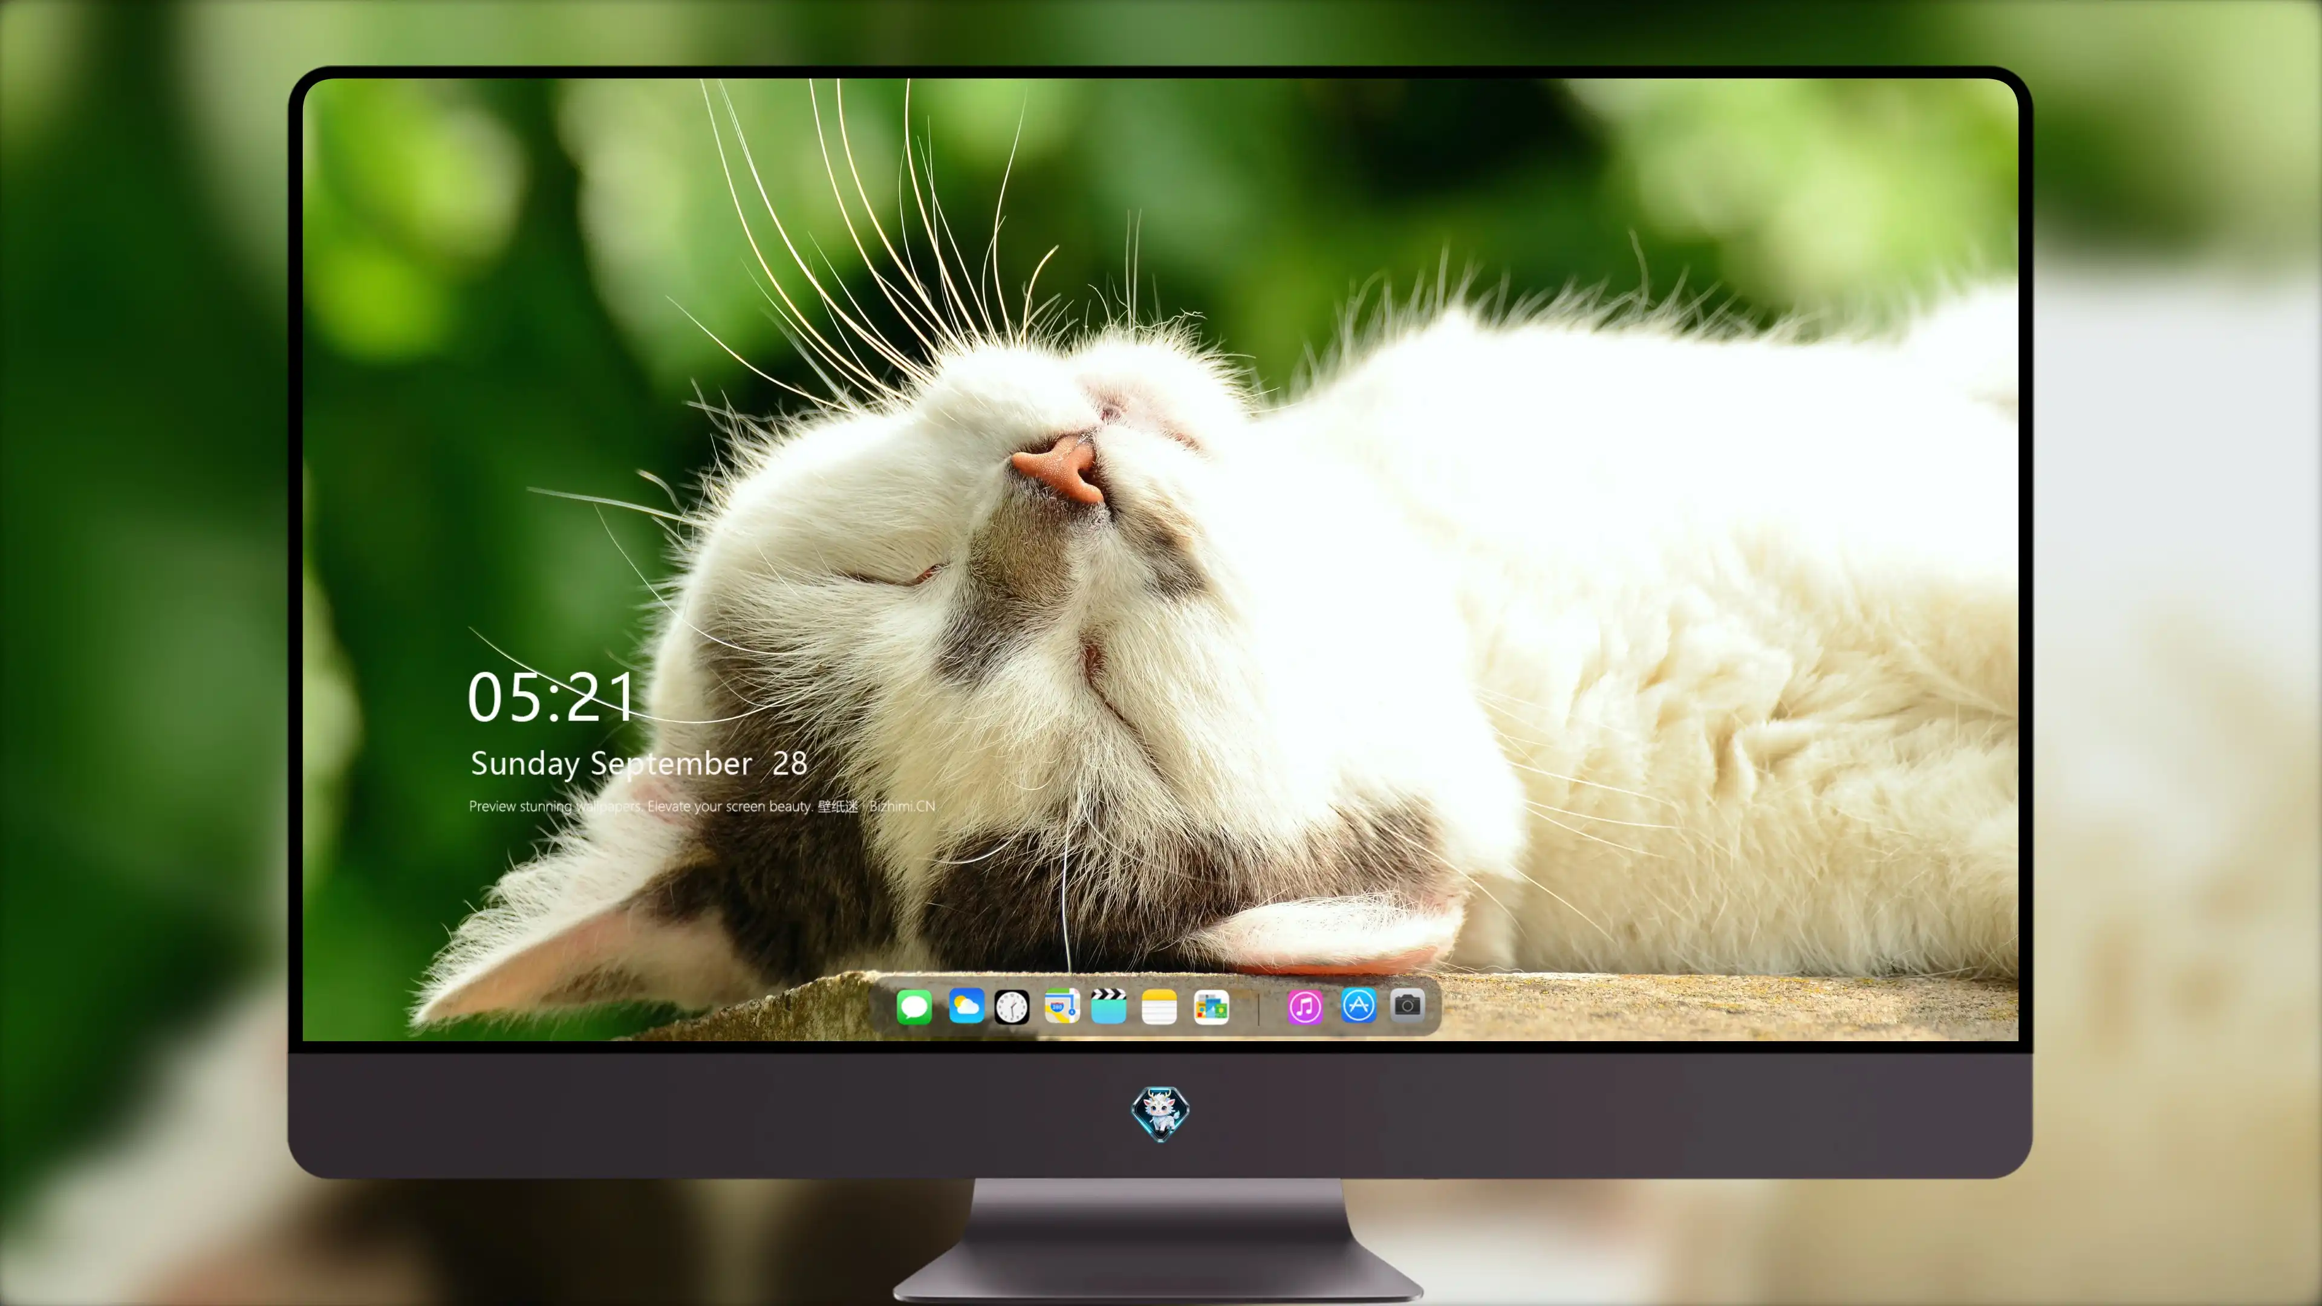2322x1306 pixels.
Task: Launch the clapperboard Videos app
Action: (1109, 1006)
